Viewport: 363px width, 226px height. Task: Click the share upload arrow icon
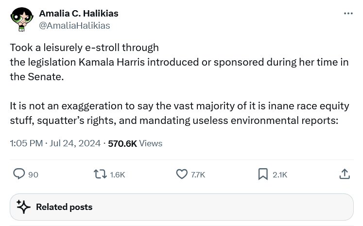[345, 174]
